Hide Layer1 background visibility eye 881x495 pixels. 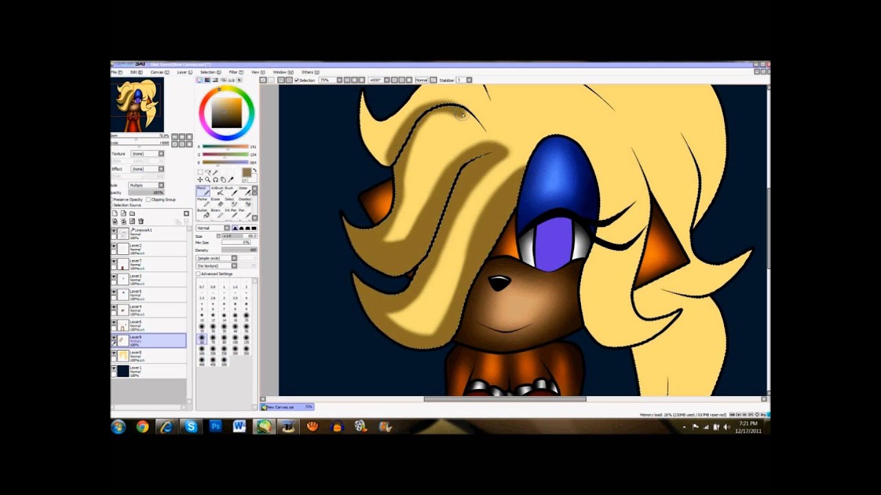[114, 368]
